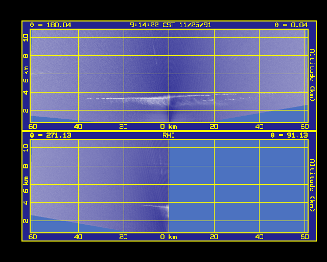This screenshot has height=262, width=327.
Task: Click the θ = 91.13 angle label
Action: coord(289,136)
